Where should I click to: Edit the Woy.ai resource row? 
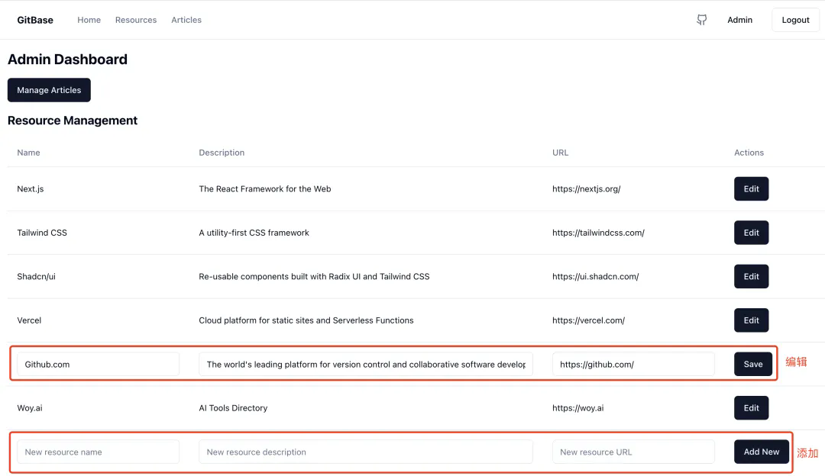[x=751, y=407]
